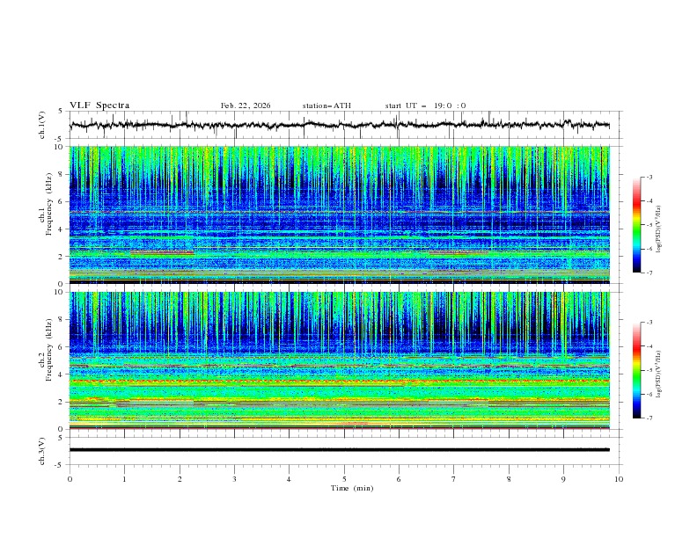Click the ch.2 frequency axis "8" tick label
Screen dimensions: 697x538
62,320
